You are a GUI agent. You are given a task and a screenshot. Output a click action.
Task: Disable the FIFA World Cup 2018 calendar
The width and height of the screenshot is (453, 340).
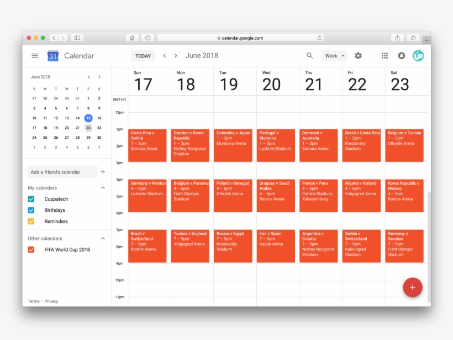pos(31,249)
